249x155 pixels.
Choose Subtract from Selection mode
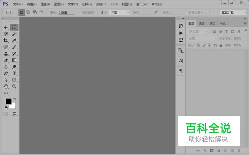tap(35, 12)
